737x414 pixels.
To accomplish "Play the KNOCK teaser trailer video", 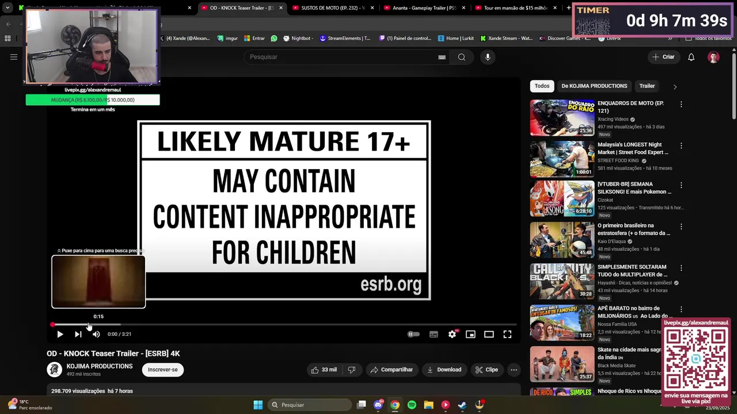I will [x=60, y=334].
